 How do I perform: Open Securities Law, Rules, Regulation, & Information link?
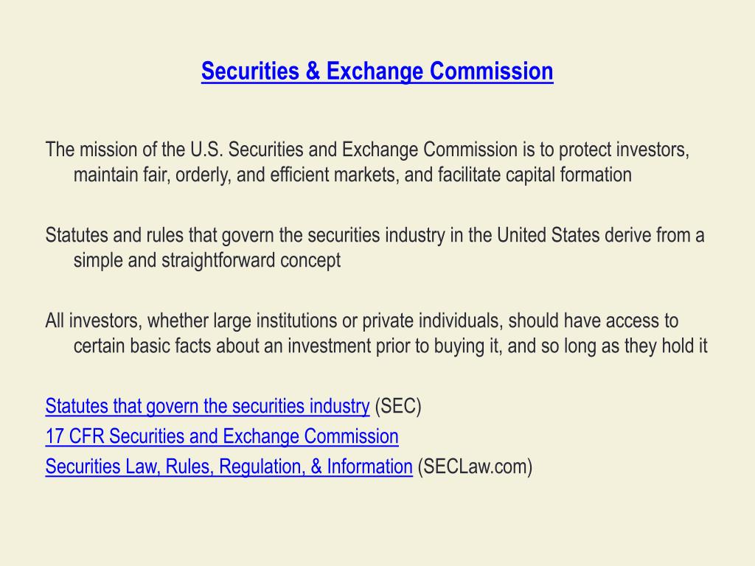coord(229,467)
